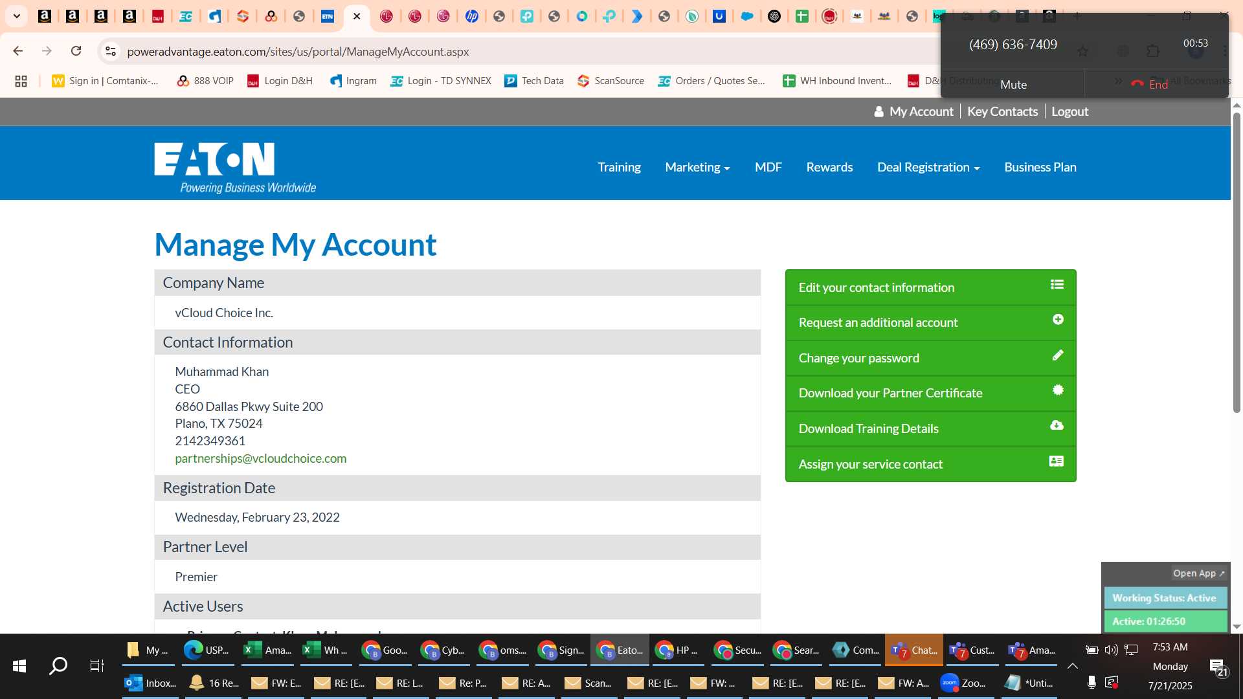Click the red End call icon
Viewport: 1243px width, 699px height.
click(x=1137, y=84)
